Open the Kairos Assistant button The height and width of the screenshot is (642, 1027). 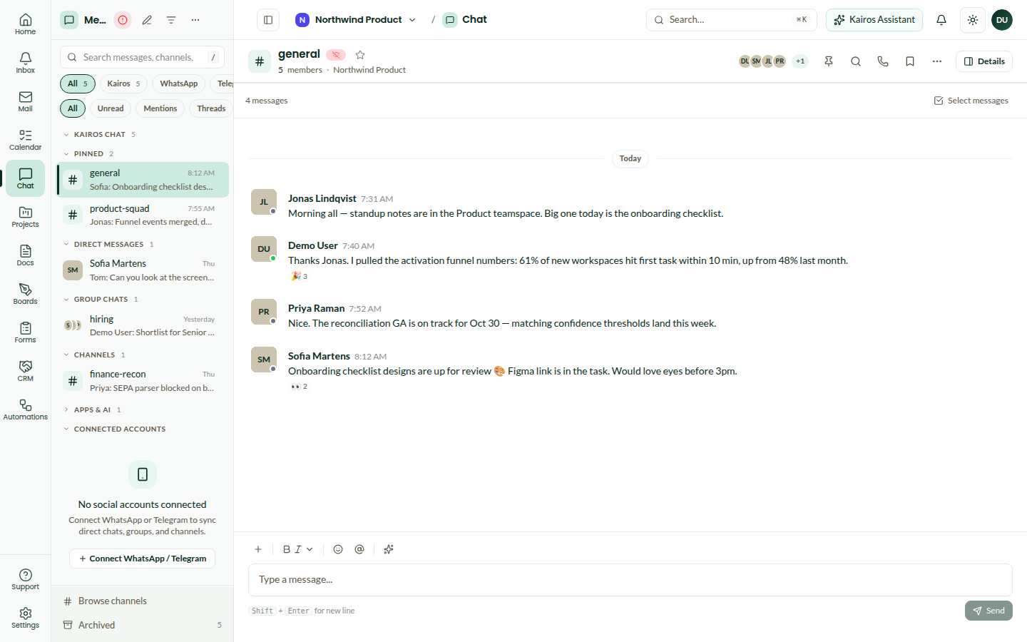874,20
